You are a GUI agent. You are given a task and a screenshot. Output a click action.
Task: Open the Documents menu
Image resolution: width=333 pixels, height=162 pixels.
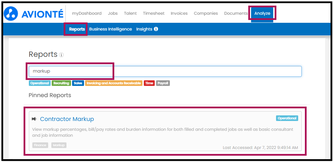click(x=236, y=13)
